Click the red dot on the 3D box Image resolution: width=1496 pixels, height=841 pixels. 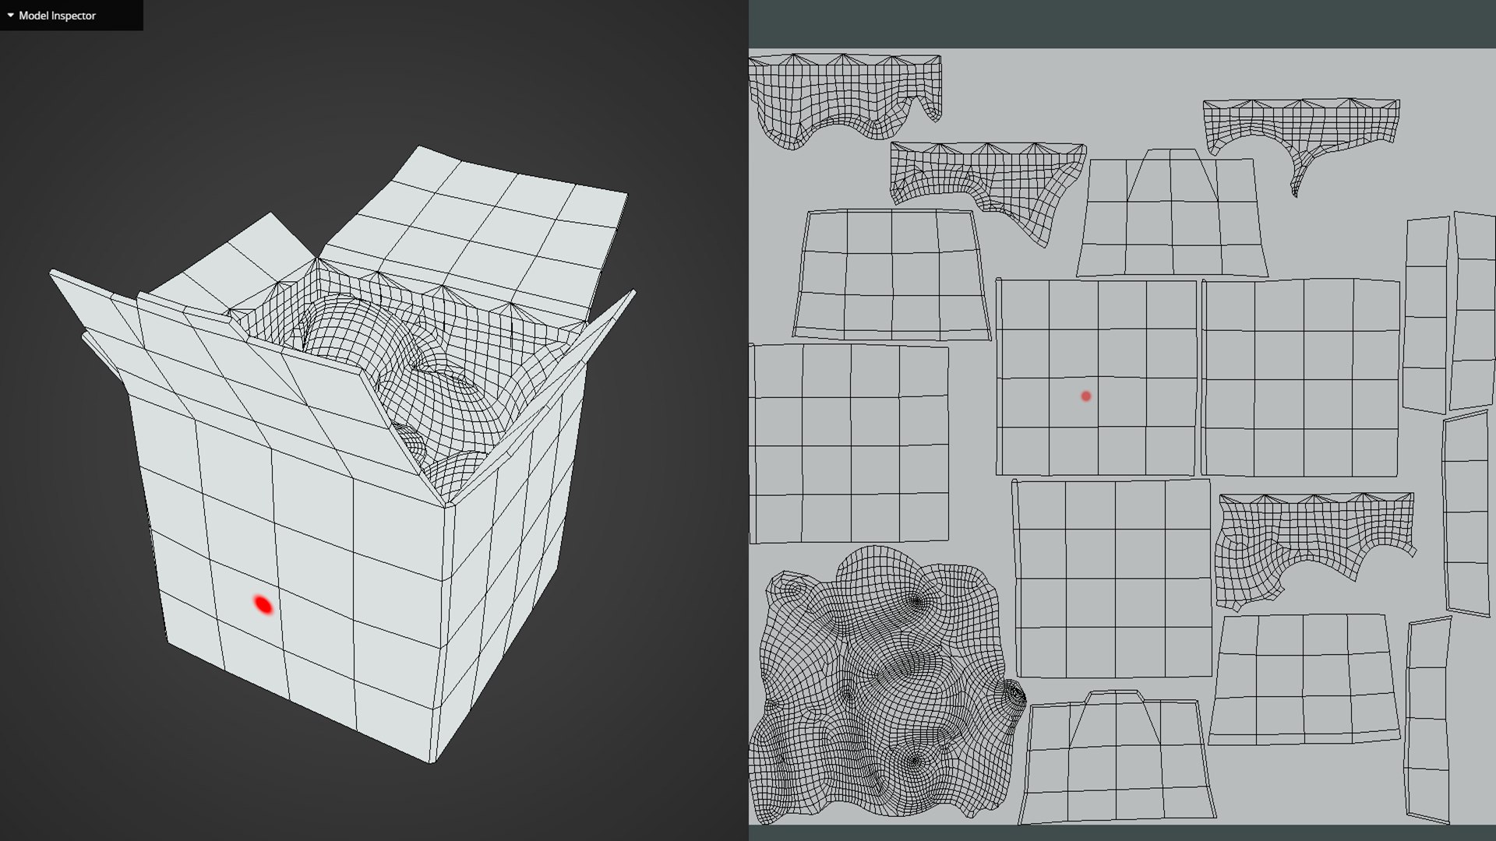tap(263, 604)
